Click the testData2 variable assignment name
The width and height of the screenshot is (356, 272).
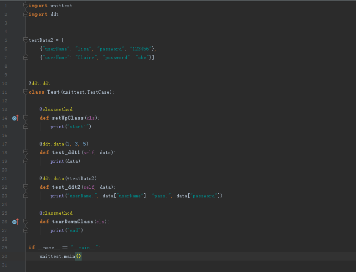tap(41, 40)
